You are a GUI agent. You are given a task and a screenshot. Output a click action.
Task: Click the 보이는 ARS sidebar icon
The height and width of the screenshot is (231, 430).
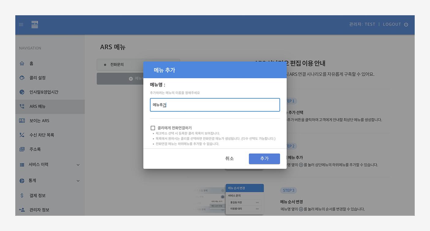click(22, 121)
